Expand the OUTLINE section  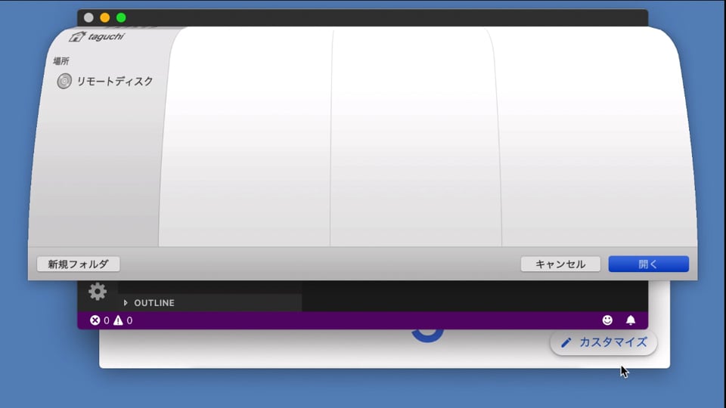[126, 303]
